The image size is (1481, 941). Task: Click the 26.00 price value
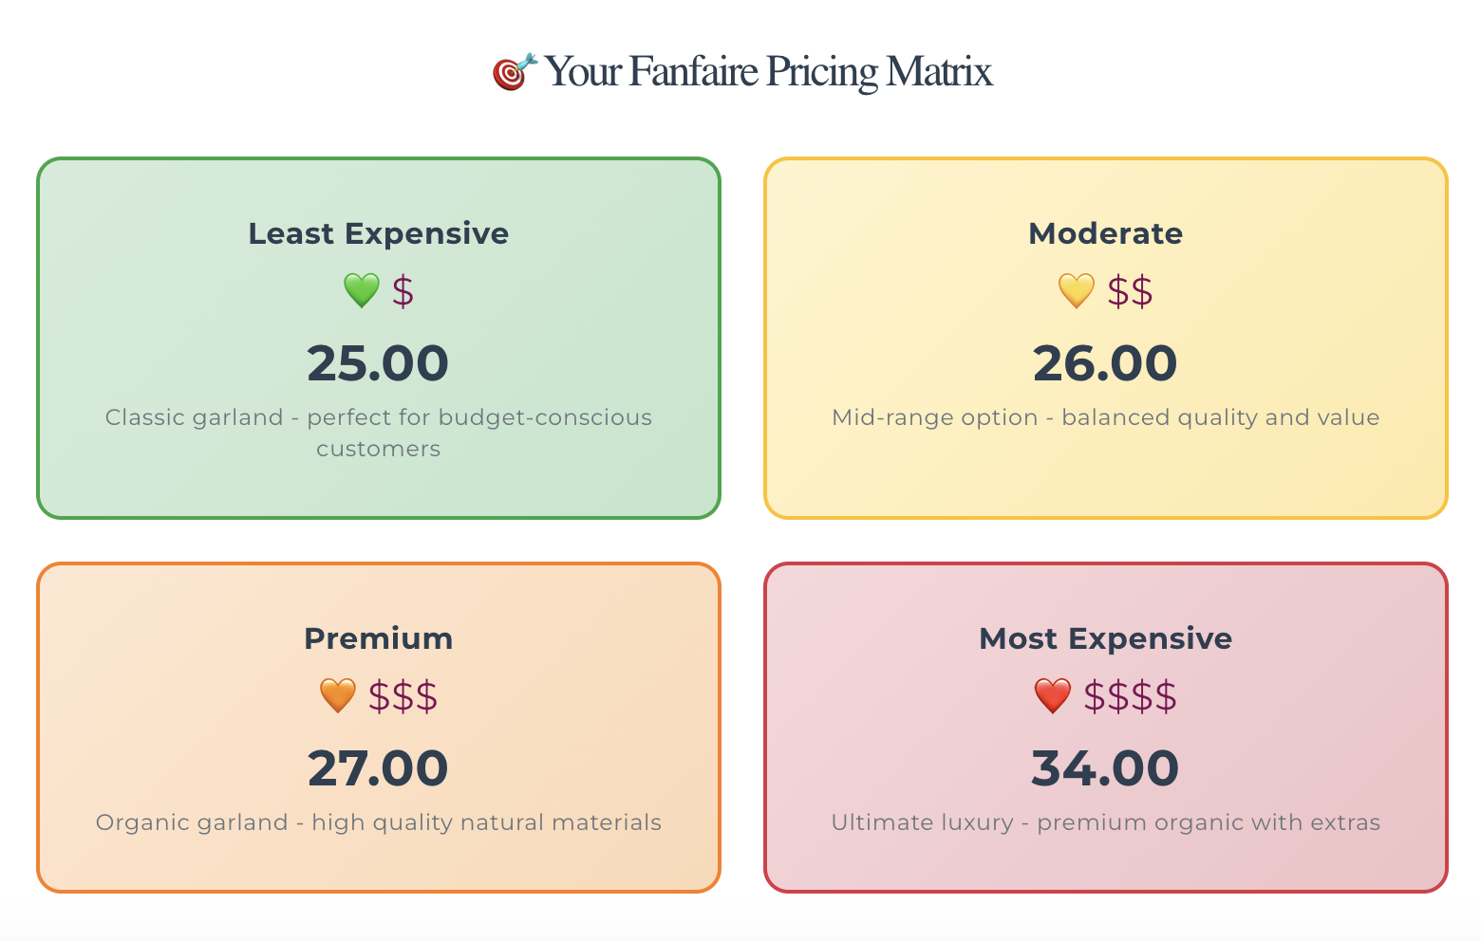click(x=1105, y=363)
